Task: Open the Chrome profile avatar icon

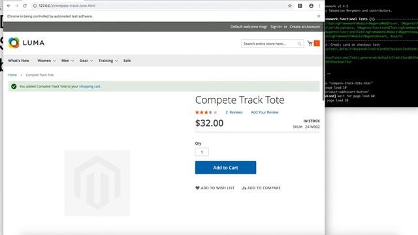Action: point(311,6)
